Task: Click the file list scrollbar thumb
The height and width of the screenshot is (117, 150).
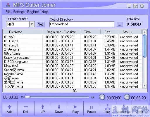Action: pyautogui.click(x=144, y=46)
